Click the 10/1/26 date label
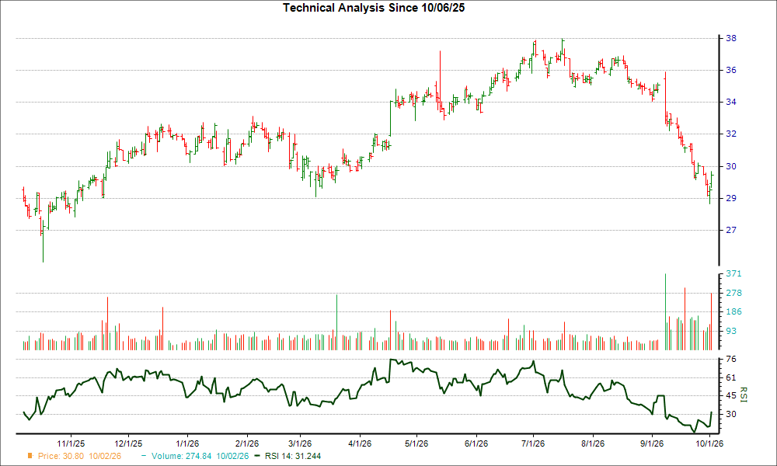The height and width of the screenshot is (466, 777). 709,443
